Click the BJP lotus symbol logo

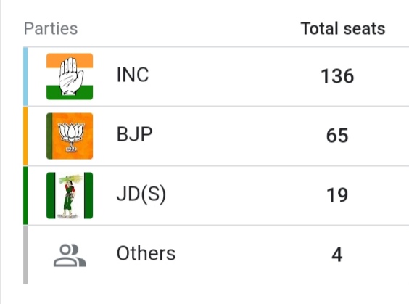[x=70, y=136]
